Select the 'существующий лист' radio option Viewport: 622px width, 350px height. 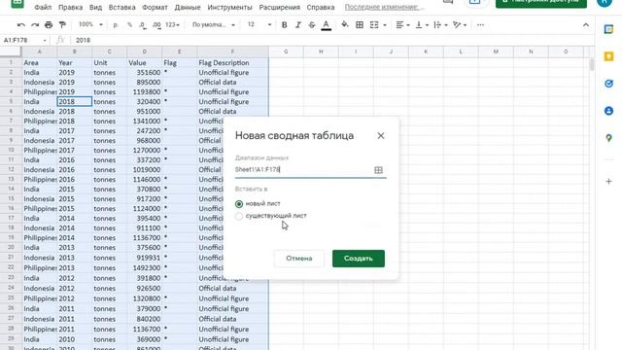(239, 216)
